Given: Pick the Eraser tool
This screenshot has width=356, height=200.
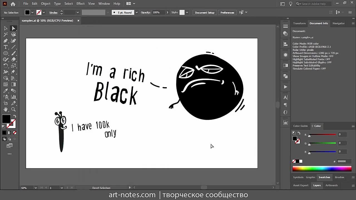Looking at the screenshot, I should [x=13, y=59].
